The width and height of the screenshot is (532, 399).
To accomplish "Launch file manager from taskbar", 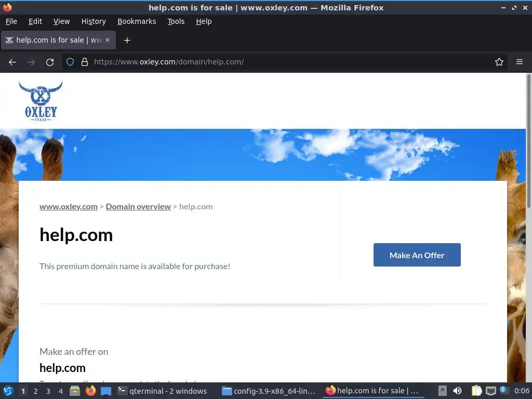I will (75, 391).
